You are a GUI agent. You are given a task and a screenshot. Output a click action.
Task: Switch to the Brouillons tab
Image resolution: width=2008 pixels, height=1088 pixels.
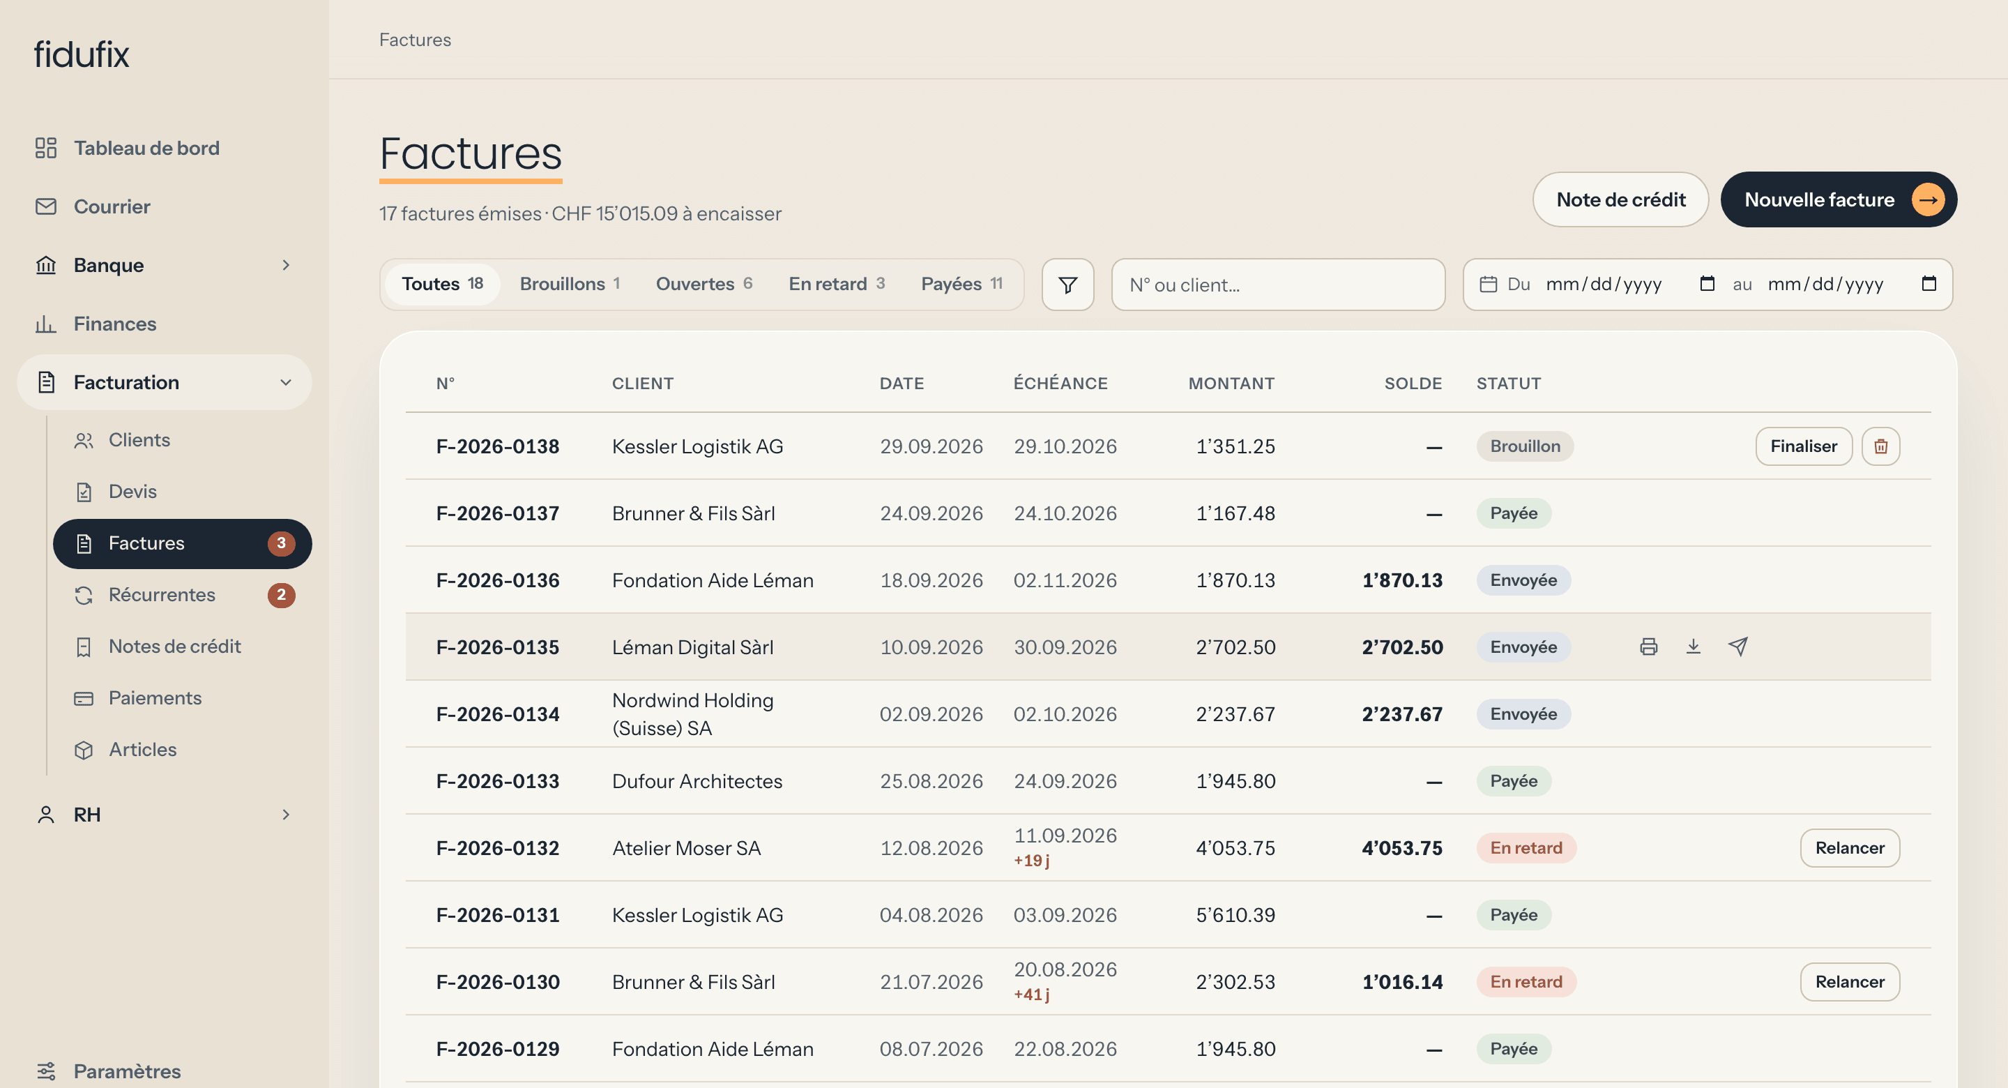pos(570,284)
